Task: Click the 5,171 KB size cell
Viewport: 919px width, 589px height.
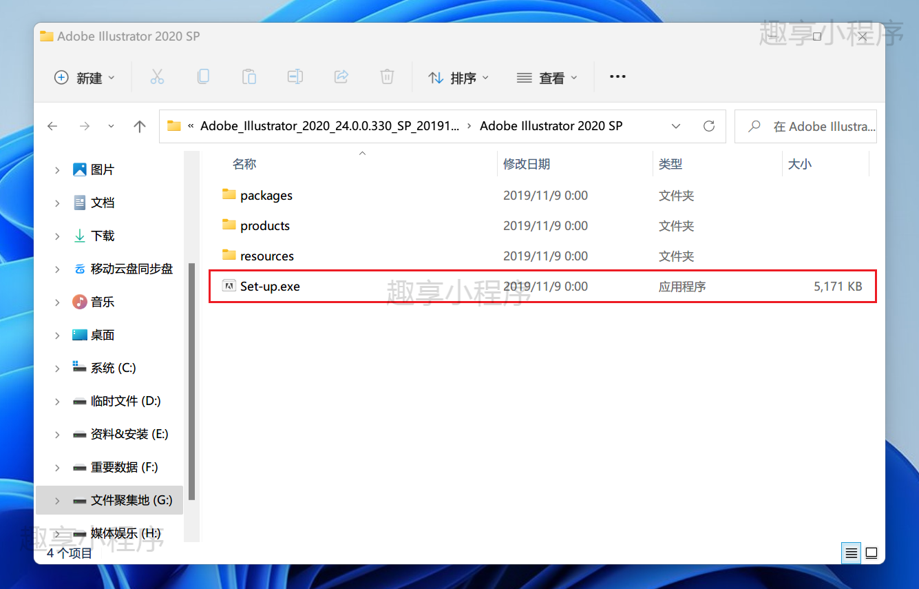Action: (x=838, y=287)
